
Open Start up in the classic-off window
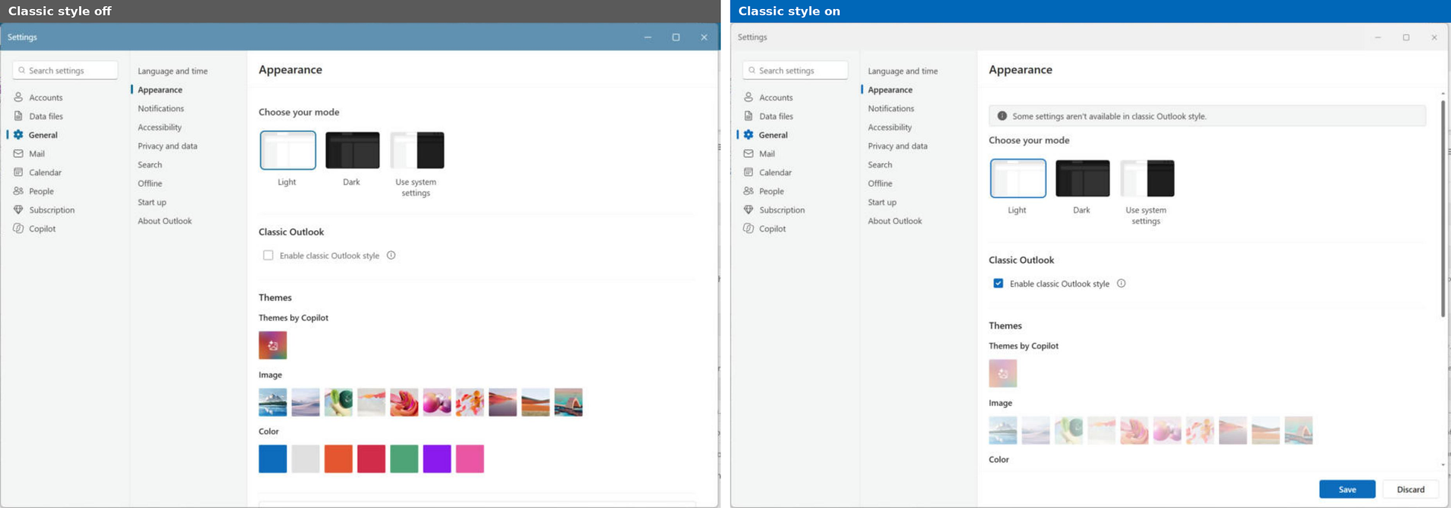[x=152, y=202]
